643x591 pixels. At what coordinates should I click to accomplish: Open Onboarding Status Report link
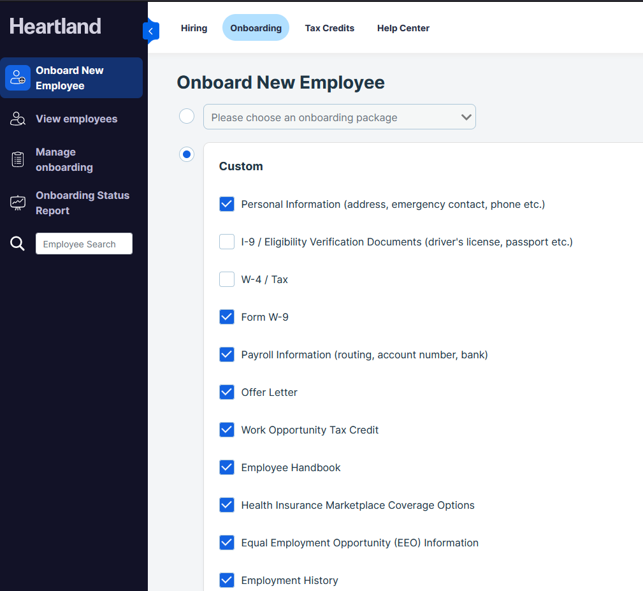click(x=82, y=203)
